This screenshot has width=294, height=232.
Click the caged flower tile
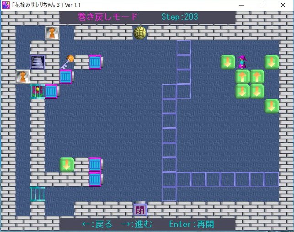pyautogui.click(x=37, y=91)
